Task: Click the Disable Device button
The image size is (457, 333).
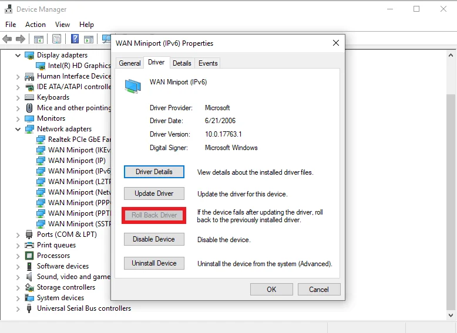Action: coord(154,239)
